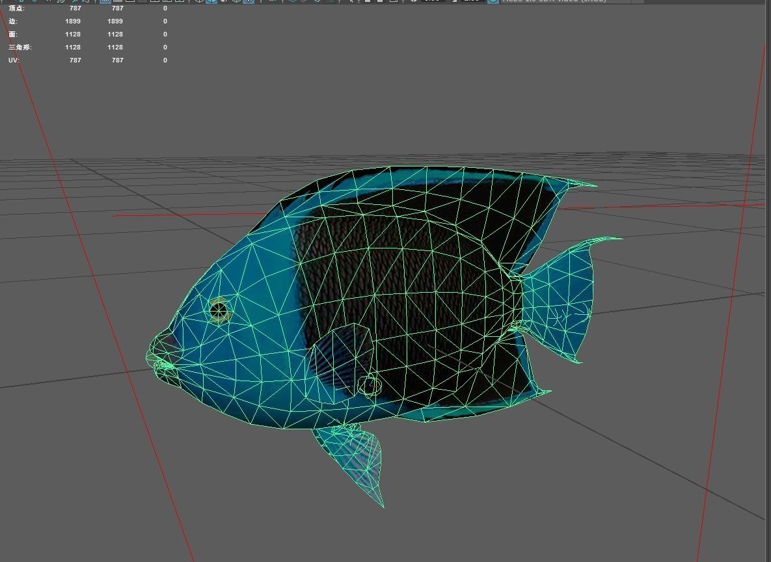Click the dark scaled body of the fish
This screenshot has height=562, width=771.
pyautogui.click(x=403, y=295)
